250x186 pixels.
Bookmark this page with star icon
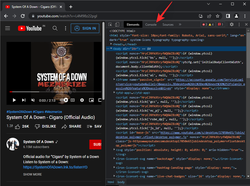pyautogui.click(x=217, y=16)
